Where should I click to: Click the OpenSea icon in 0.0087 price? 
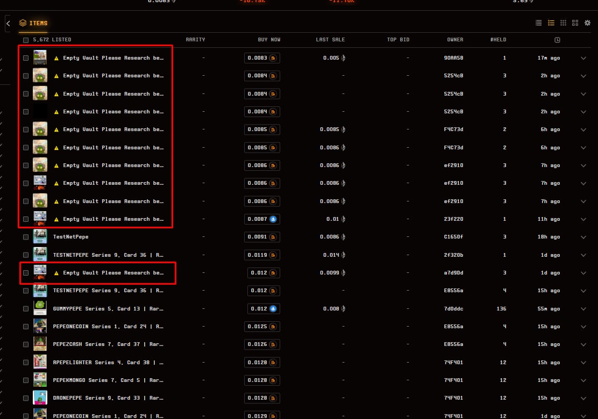(x=273, y=219)
